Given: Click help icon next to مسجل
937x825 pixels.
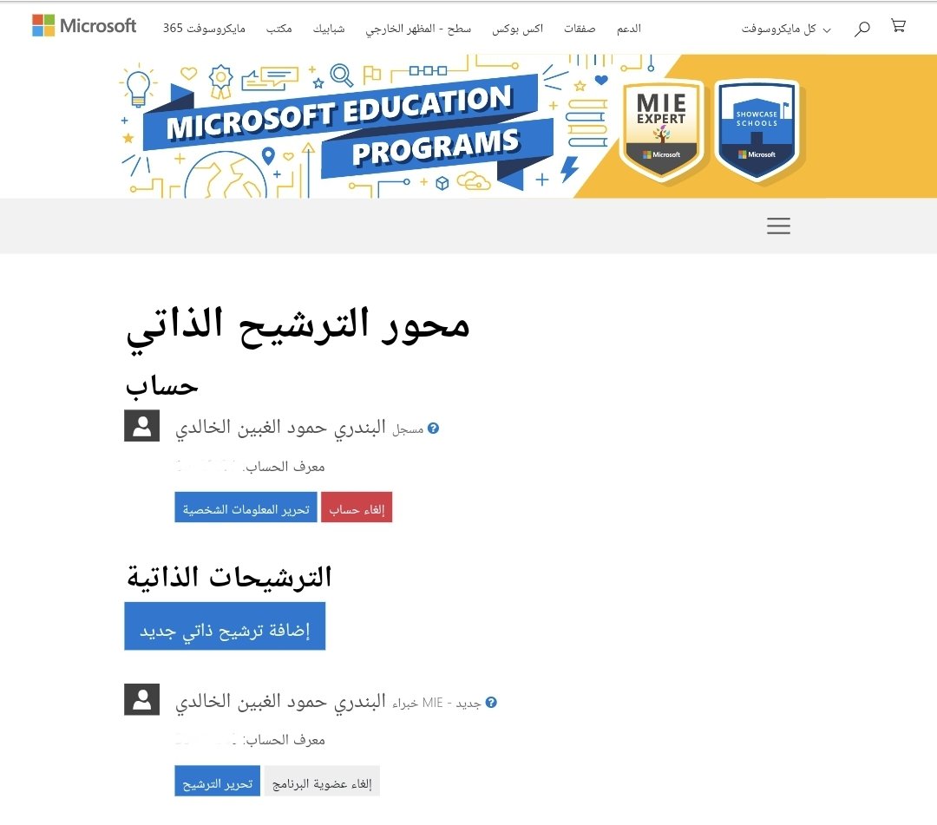Looking at the screenshot, I should point(433,429).
